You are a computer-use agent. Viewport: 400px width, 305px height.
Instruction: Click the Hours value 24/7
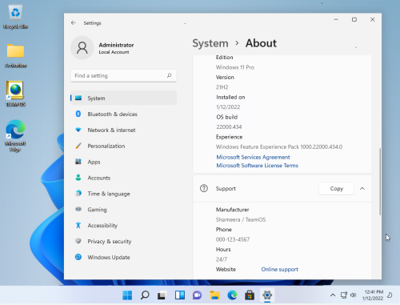pyautogui.click(x=222, y=259)
